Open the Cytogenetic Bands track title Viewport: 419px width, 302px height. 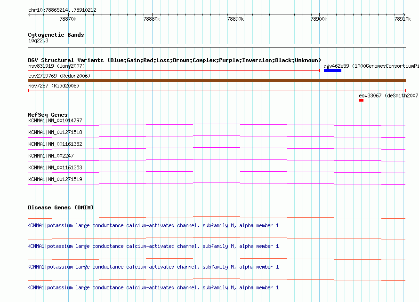pyautogui.click(x=56, y=35)
